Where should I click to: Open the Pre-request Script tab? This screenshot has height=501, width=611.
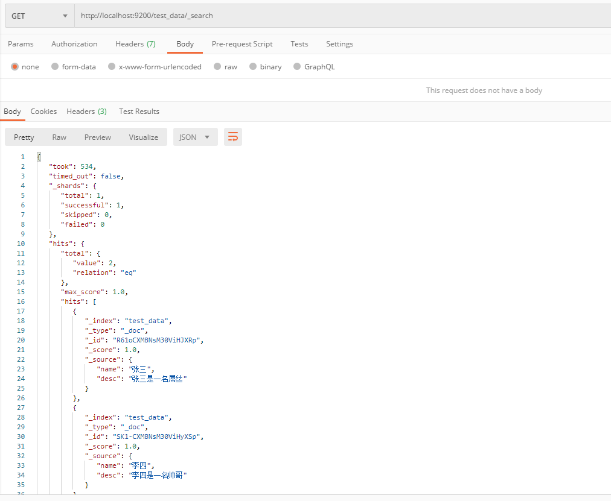tap(242, 44)
